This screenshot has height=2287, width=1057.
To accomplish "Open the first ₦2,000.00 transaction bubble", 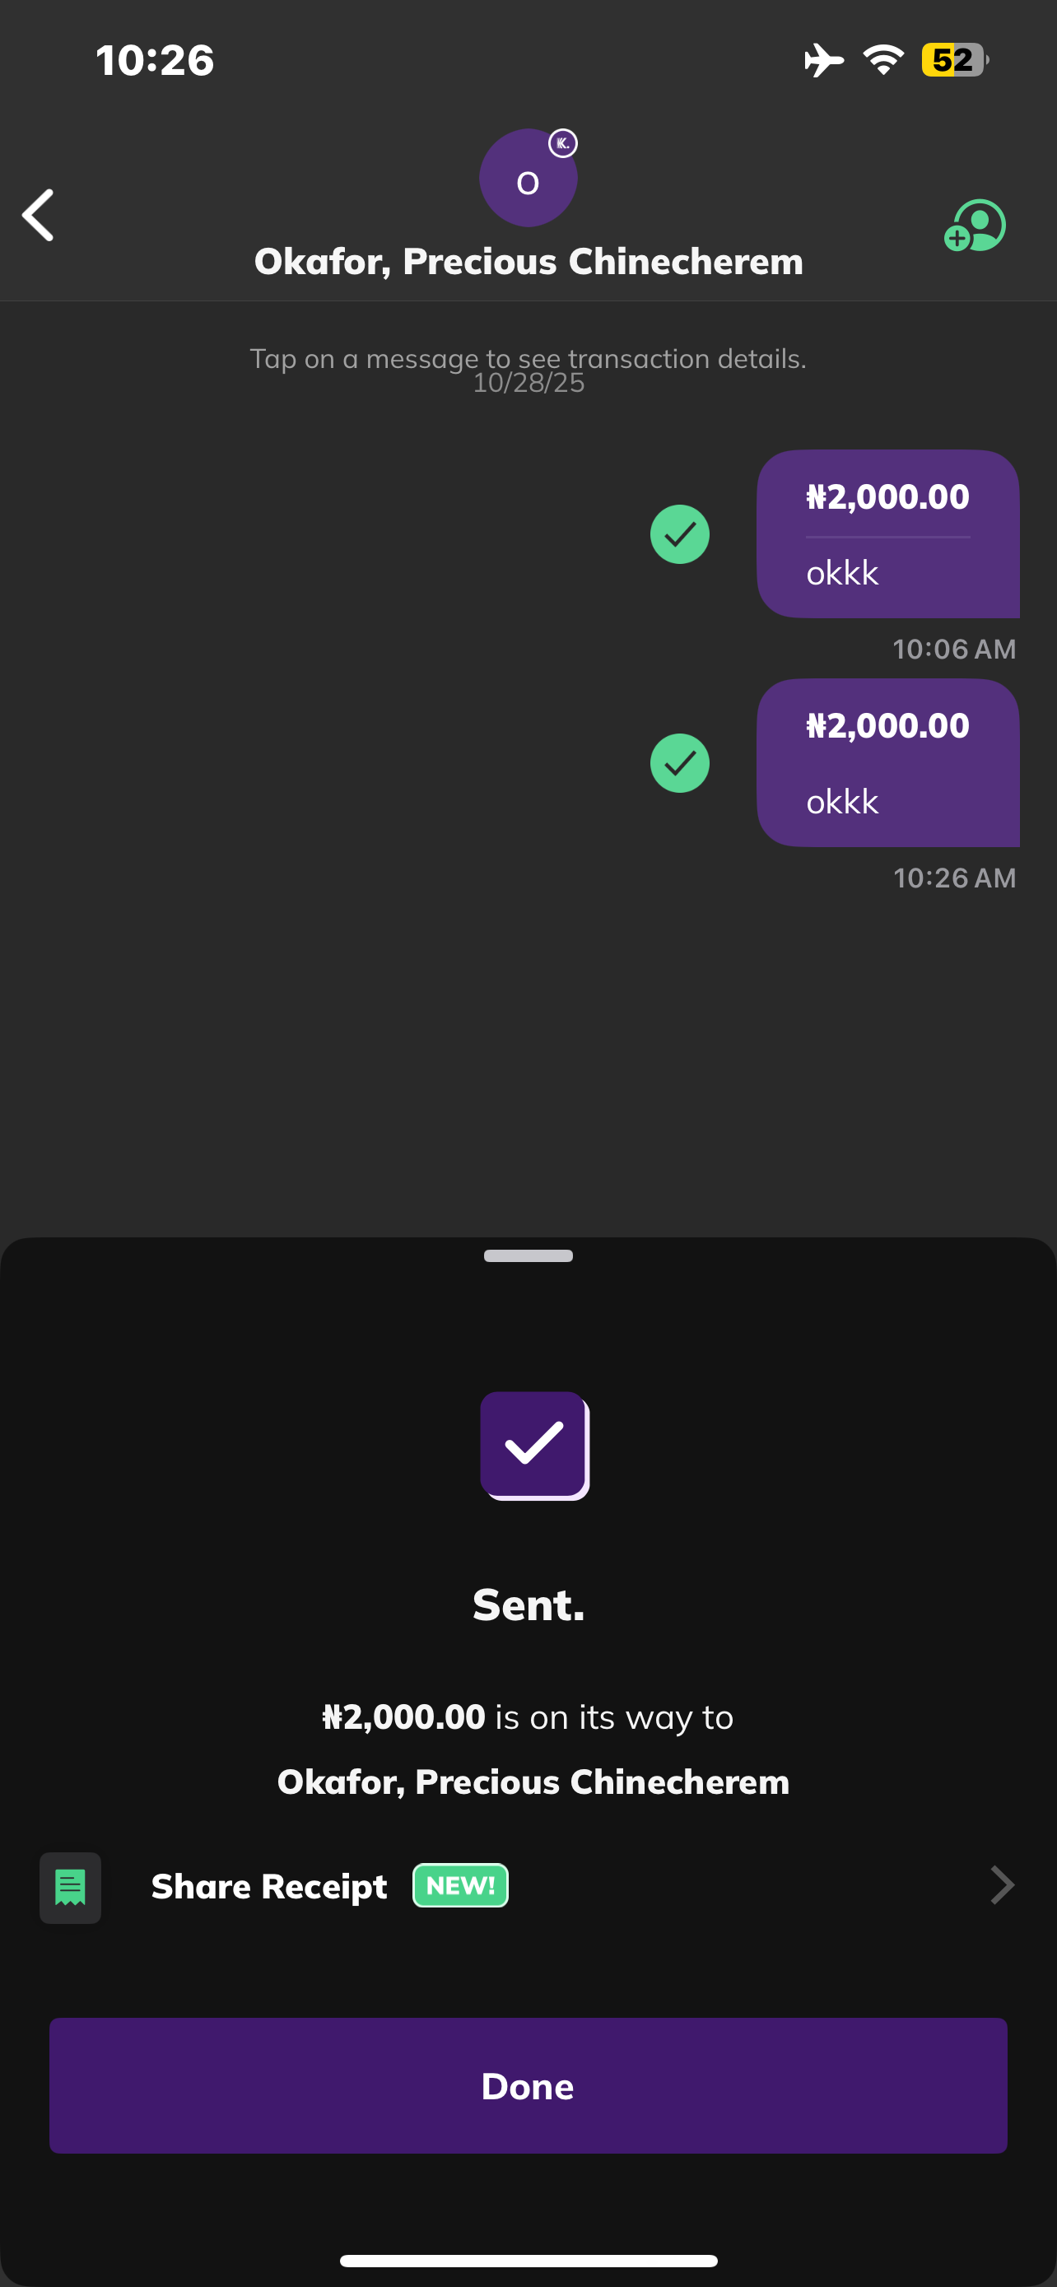I will pyautogui.click(x=887, y=534).
